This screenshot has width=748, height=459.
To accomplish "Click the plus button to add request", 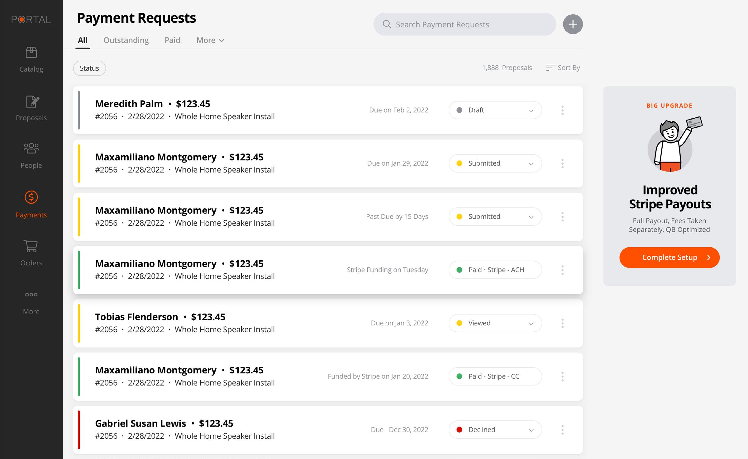I will click(573, 24).
